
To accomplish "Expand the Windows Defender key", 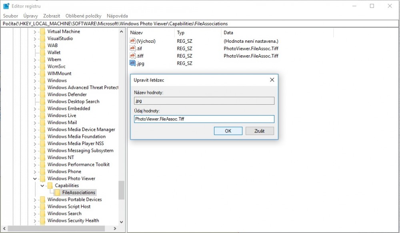I will 35,95.
